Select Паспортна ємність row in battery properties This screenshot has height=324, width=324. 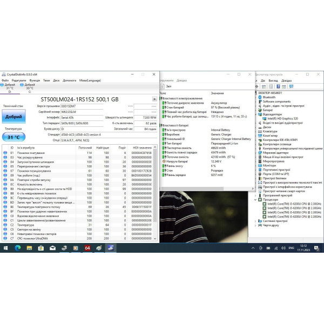(x=207, y=148)
